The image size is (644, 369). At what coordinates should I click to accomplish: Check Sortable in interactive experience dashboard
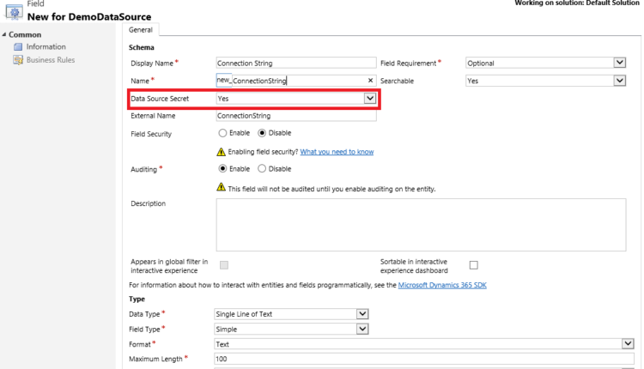(x=473, y=265)
